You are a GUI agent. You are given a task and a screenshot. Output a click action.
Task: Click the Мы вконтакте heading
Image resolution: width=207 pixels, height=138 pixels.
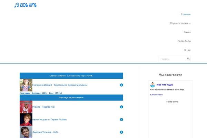pyautogui.click(x=170, y=75)
